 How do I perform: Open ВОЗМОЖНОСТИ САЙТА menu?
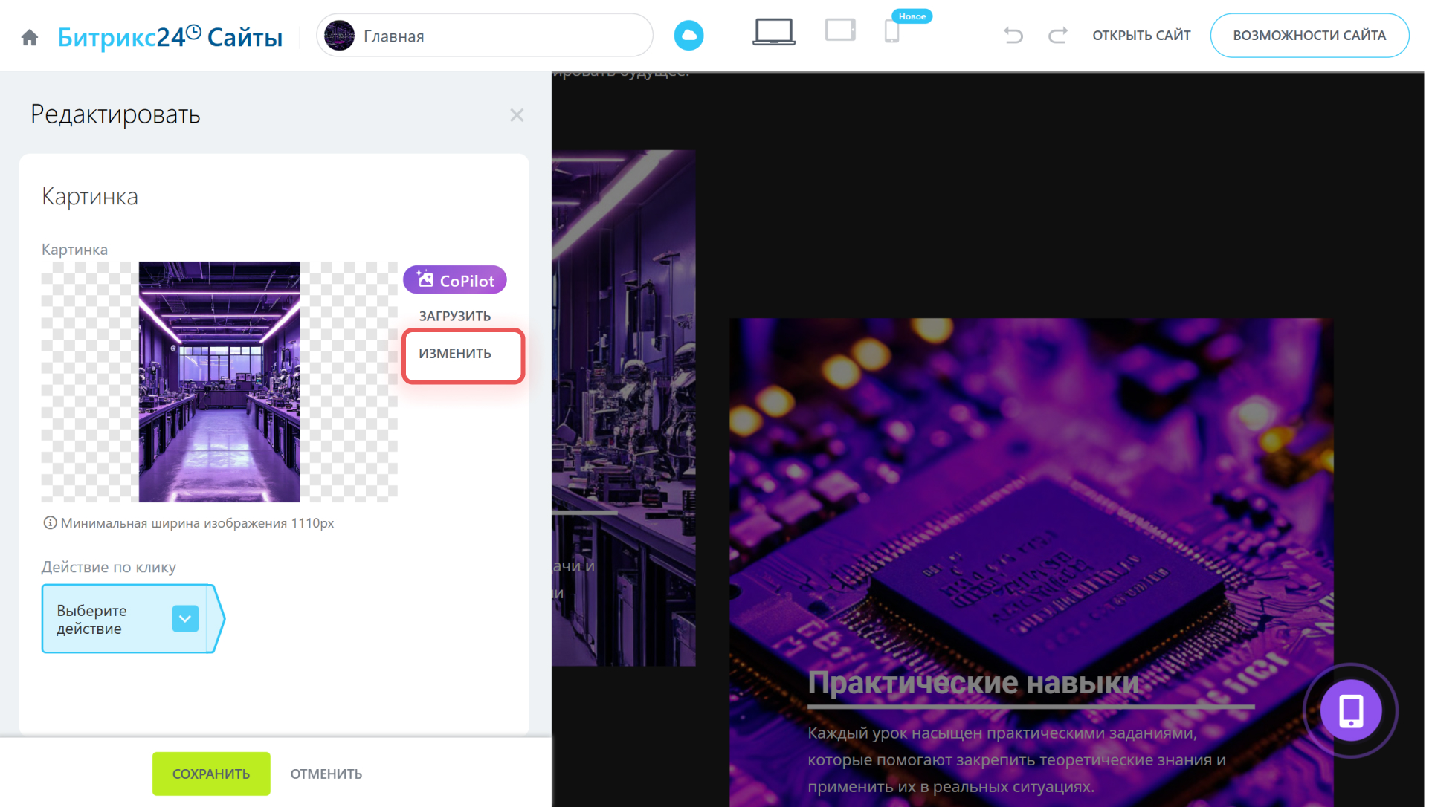click(x=1309, y=35)
